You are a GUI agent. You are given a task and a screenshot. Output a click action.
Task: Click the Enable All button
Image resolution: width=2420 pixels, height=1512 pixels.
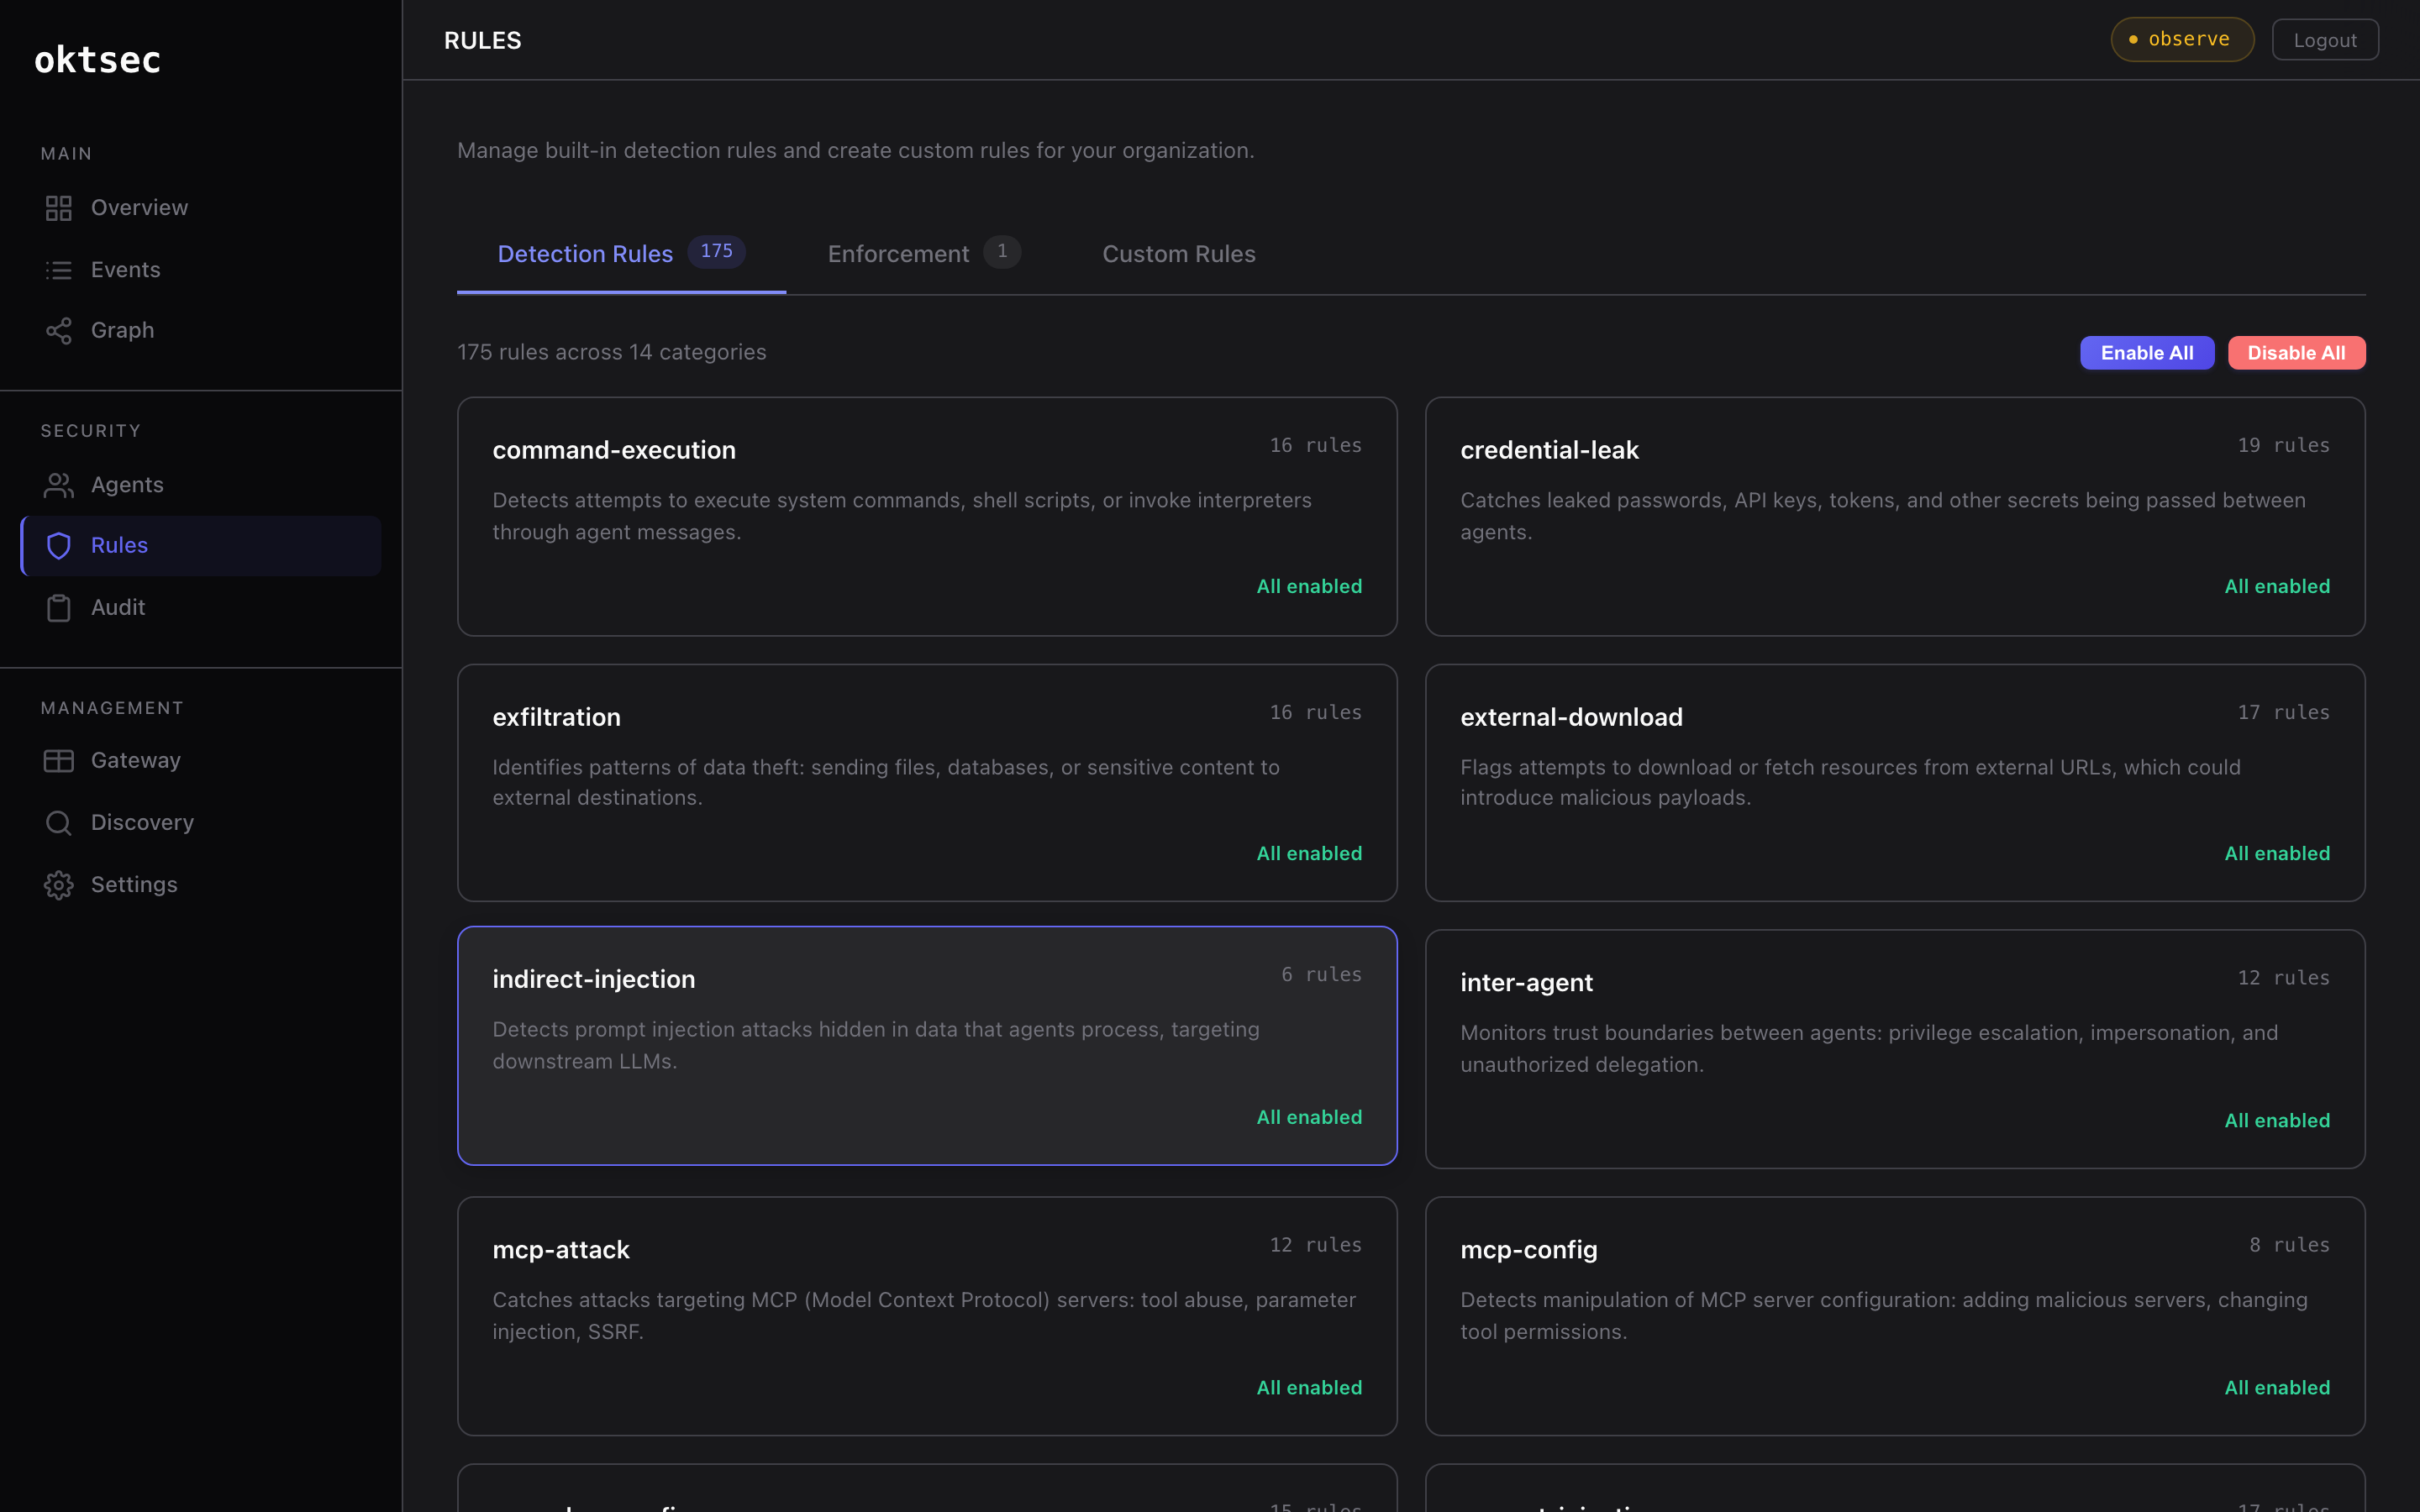(x=2146, y=352)
